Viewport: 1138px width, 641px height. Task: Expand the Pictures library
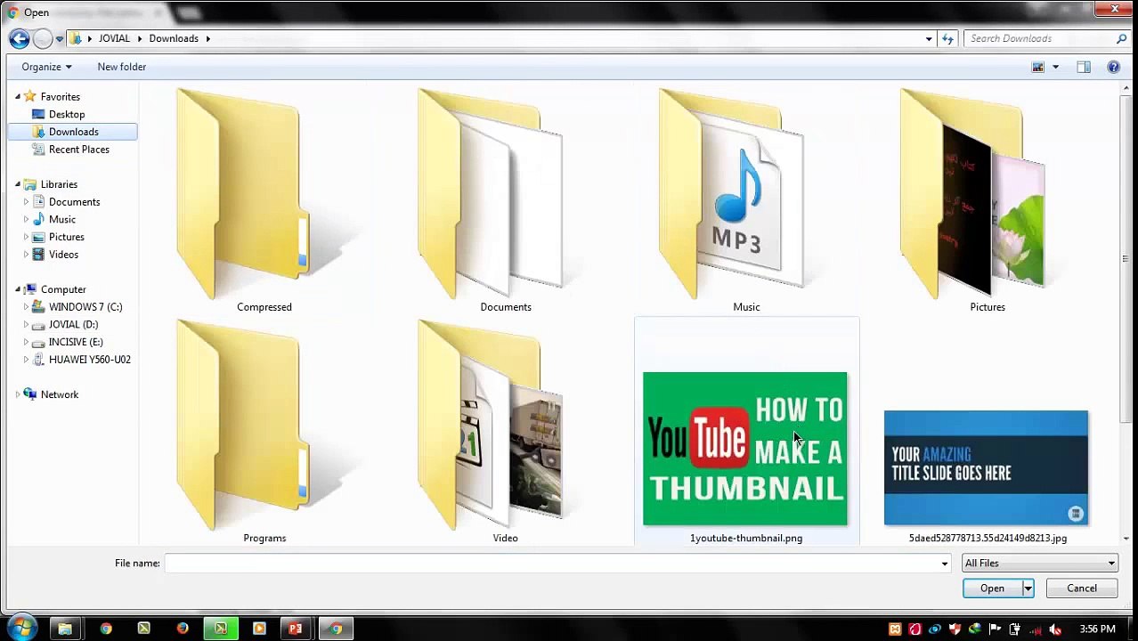[x=26, y=237]
